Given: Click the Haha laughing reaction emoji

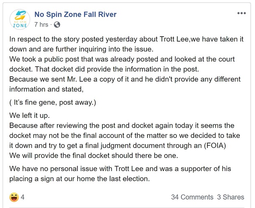Looking at the screenshot, I should coord(14,197).
